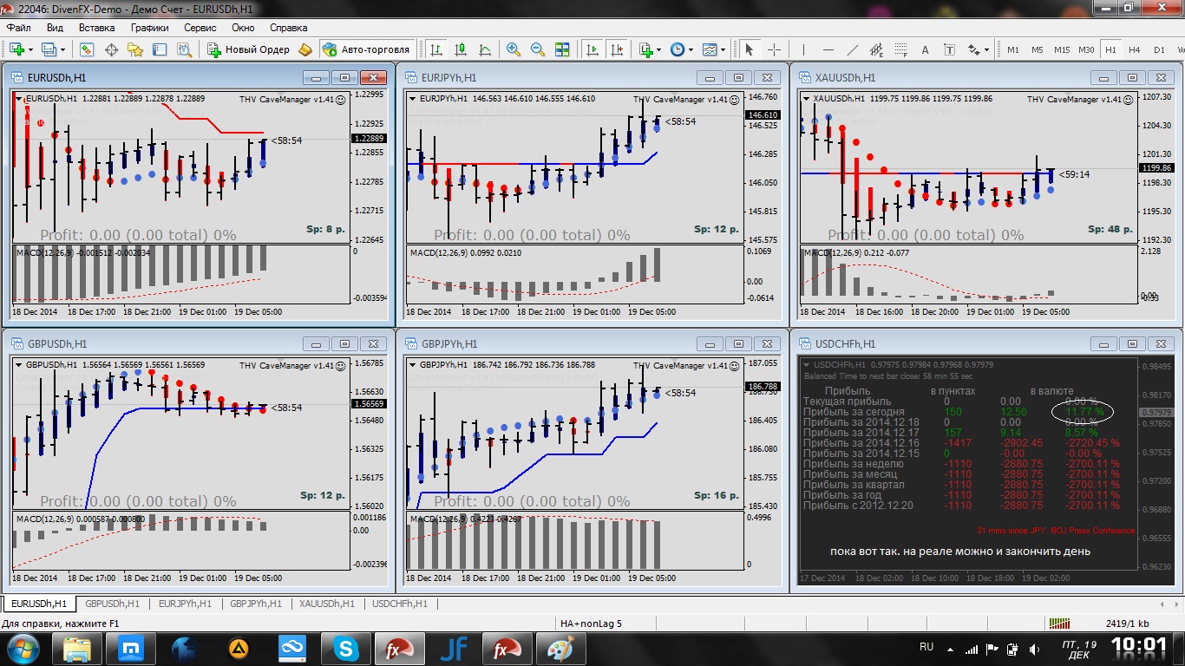
Task: Expand the New Chart dropdown arrow
Action: click(x=31, y=49)
